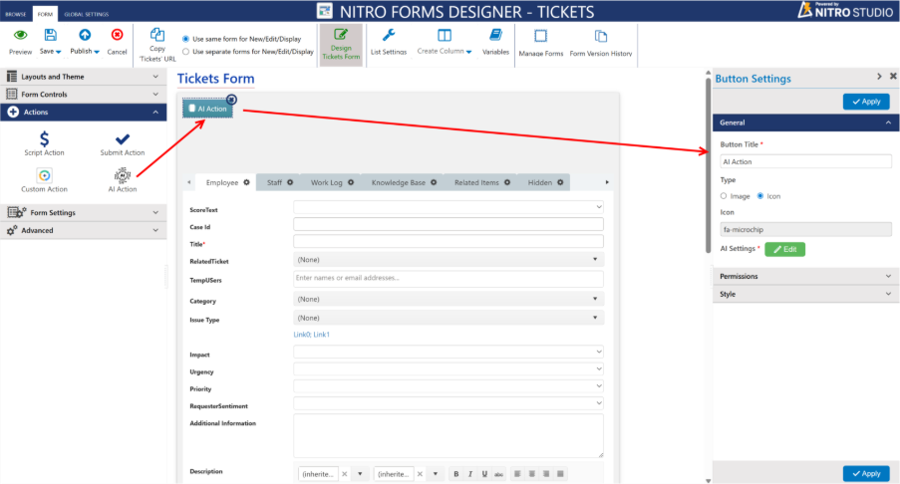Expand the Permissions section
Viewport: 900px width, 484px height.
[x=804, y=276]
